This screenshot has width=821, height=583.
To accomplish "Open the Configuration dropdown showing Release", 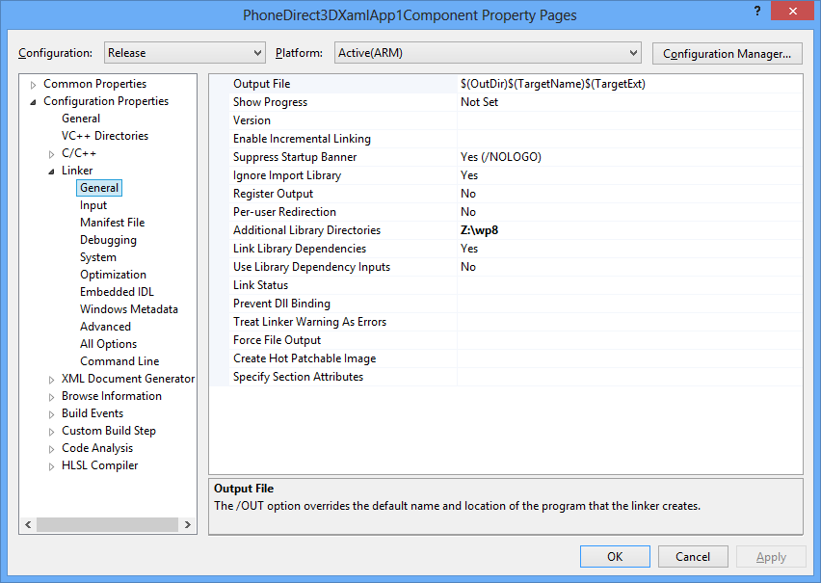I will pos(184,53).
